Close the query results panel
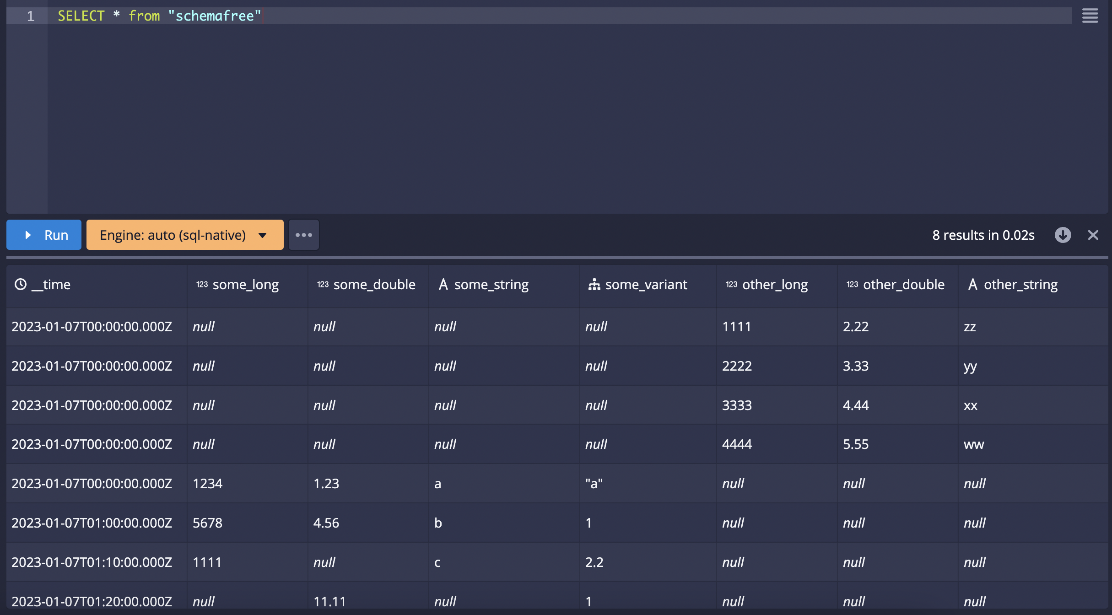The width and height of the screenshot is (1112, 615). coord(1093,235)
